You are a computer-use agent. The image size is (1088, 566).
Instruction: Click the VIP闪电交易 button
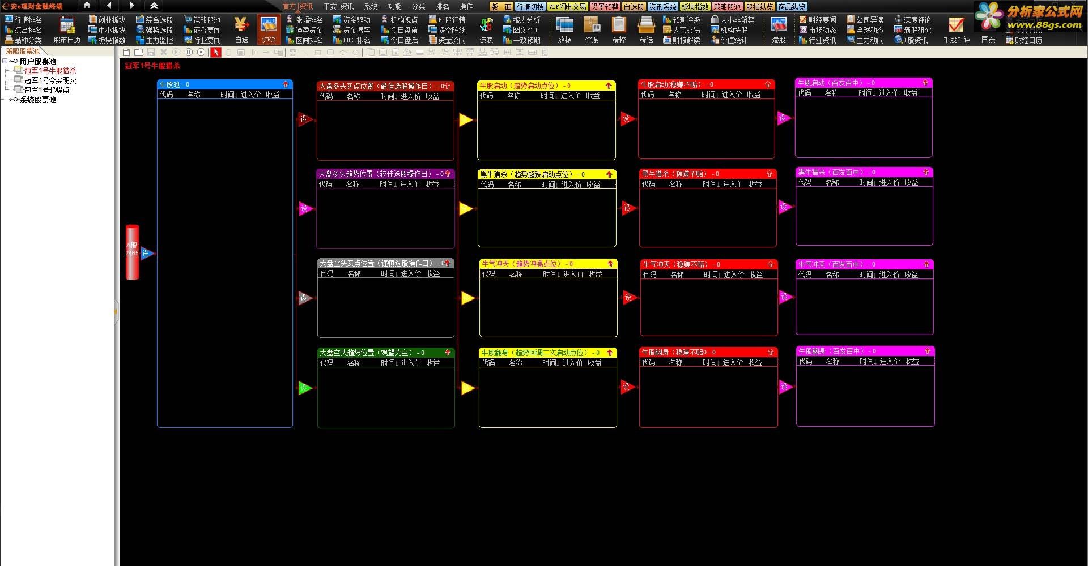pos(567,7)
